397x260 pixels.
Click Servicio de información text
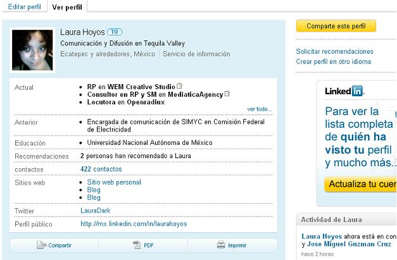[196, 54]
